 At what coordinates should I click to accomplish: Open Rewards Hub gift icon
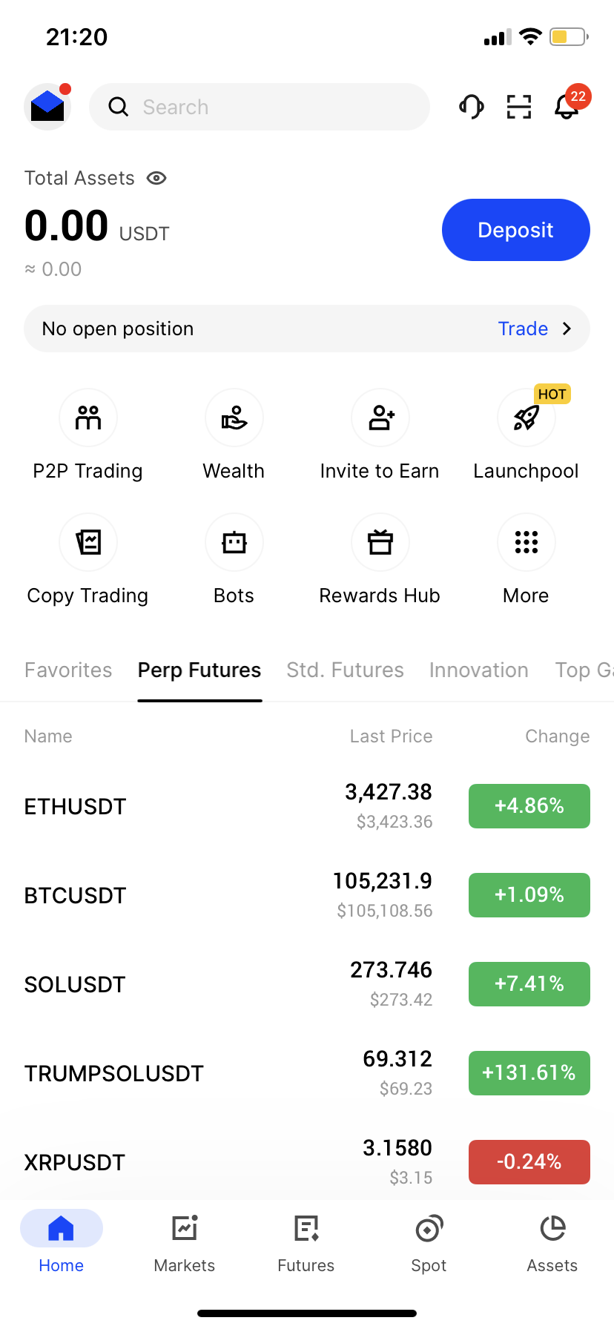coord(380,543)
